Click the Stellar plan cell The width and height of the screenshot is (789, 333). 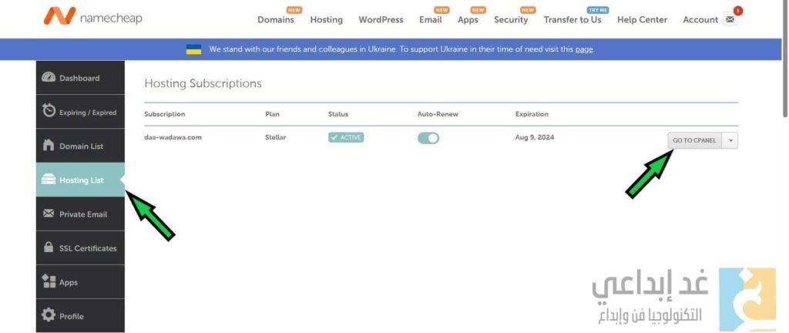(275, 136)
